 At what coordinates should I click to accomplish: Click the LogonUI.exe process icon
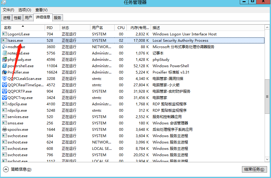[5, 34]
